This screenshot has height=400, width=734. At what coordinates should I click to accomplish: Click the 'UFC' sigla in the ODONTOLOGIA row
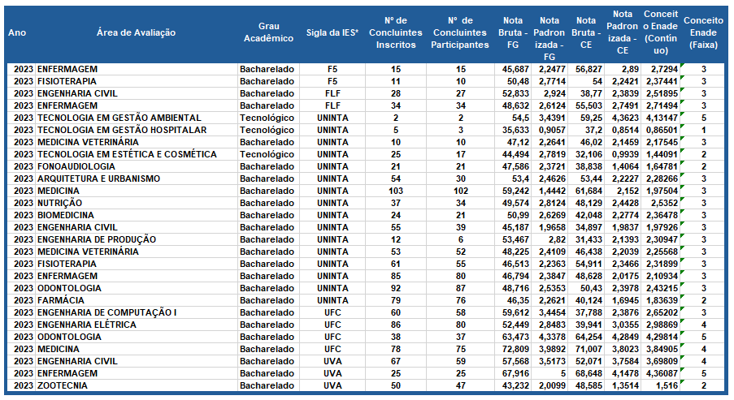pos(332,337)
